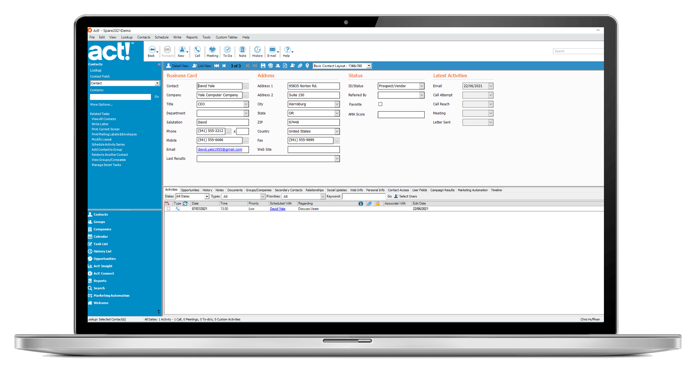Switch to the Opportunities tab
The width and height of the screenshot is (696, 371).
[190, 190]
